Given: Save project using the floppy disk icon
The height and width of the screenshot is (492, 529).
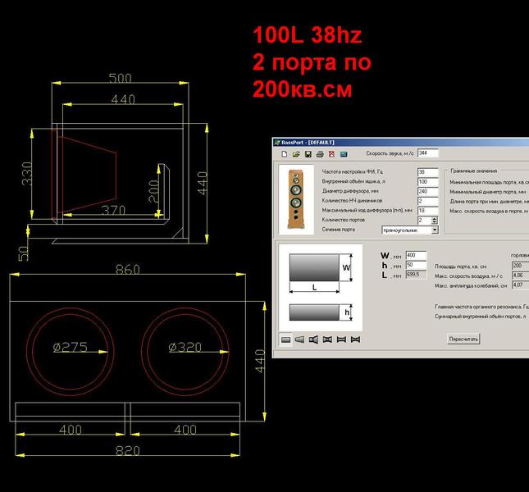Looking at the screenshot, I should tap(308, 154).
